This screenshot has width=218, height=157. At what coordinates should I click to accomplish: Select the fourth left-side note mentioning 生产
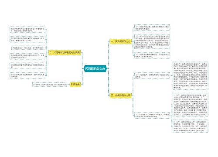(x=27, y=56)
